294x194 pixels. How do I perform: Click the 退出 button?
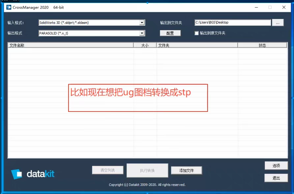pos(276,178)
